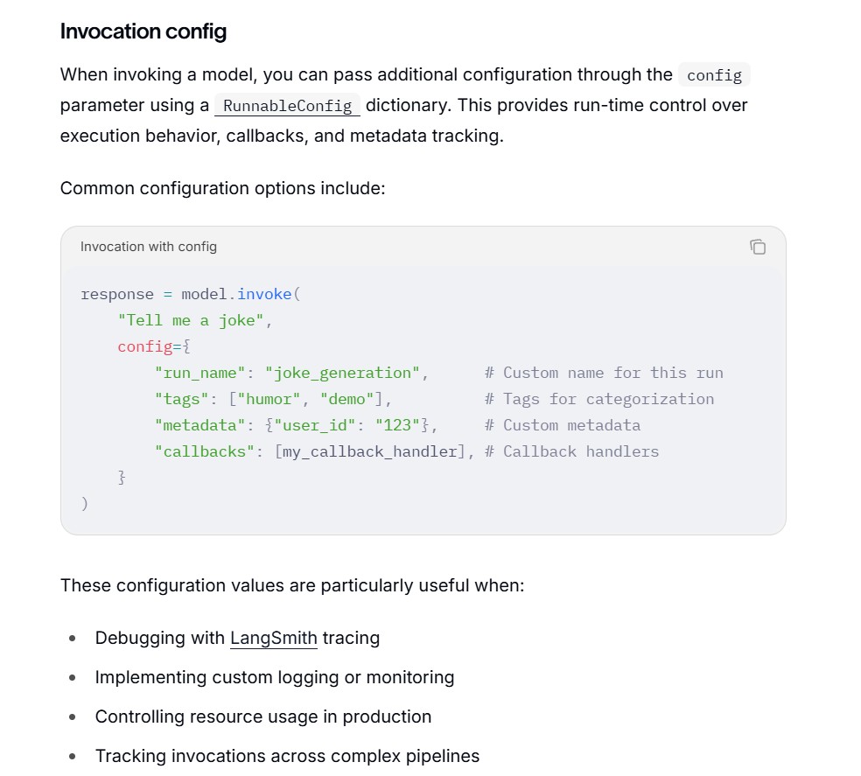Click the "Tell me a joke" string
This screenshot has width=861, height=776.
coord(191,320)
